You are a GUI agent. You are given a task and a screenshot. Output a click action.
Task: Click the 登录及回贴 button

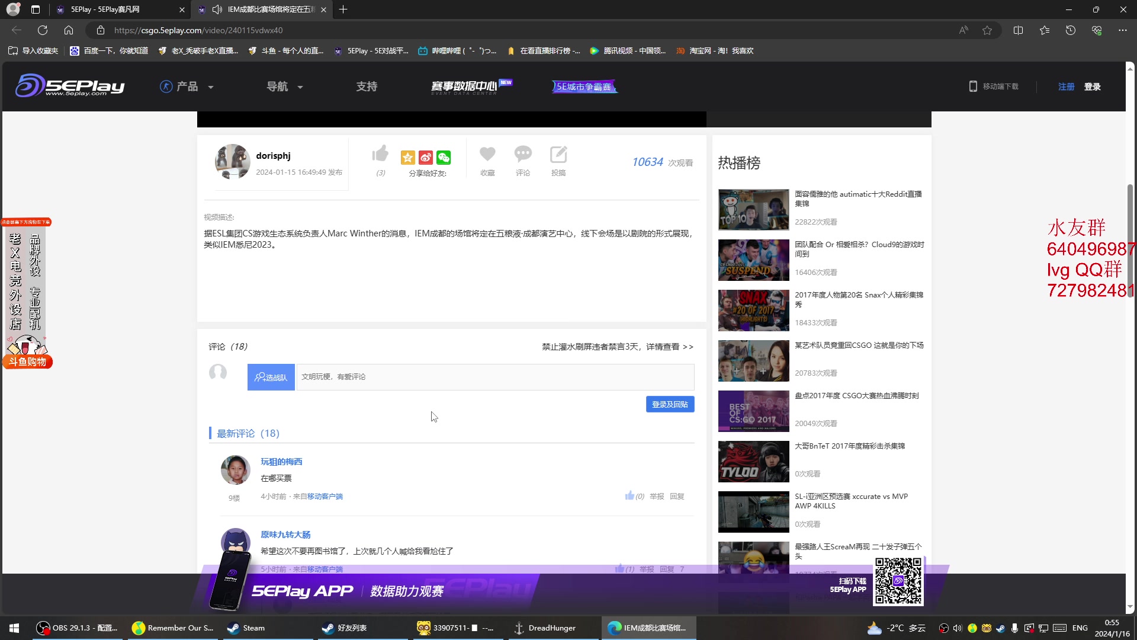tap(669, 404)
